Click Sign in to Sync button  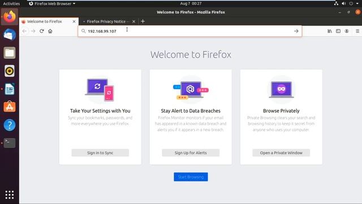(100, 152)
